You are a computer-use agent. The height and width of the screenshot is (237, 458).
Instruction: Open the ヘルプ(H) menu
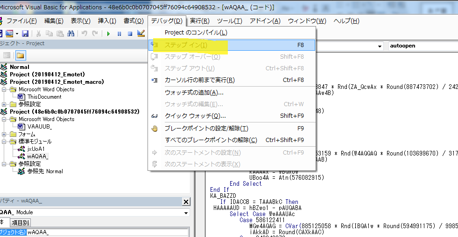click(x=346, y=21)
